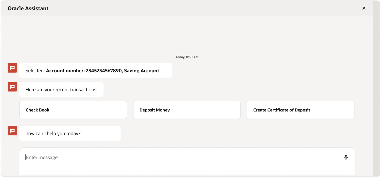Click bot avatar beside Selected account message
The height and width of the screenshot is (178, 381).
[12, 68]
